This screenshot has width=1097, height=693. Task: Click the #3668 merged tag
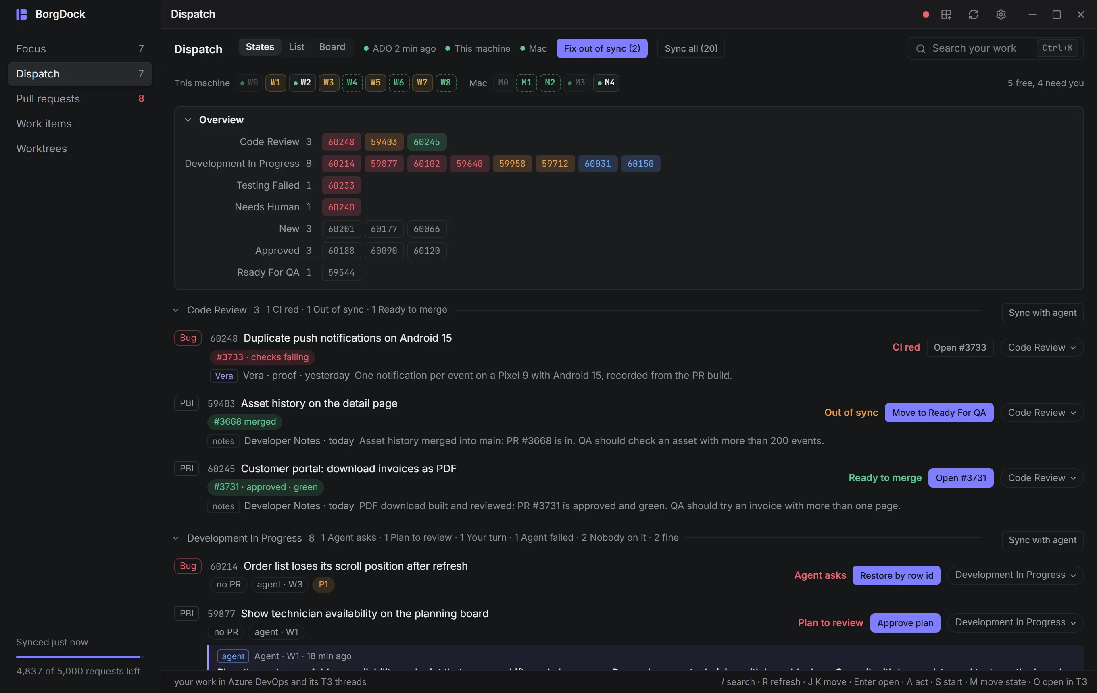[245, 422]
